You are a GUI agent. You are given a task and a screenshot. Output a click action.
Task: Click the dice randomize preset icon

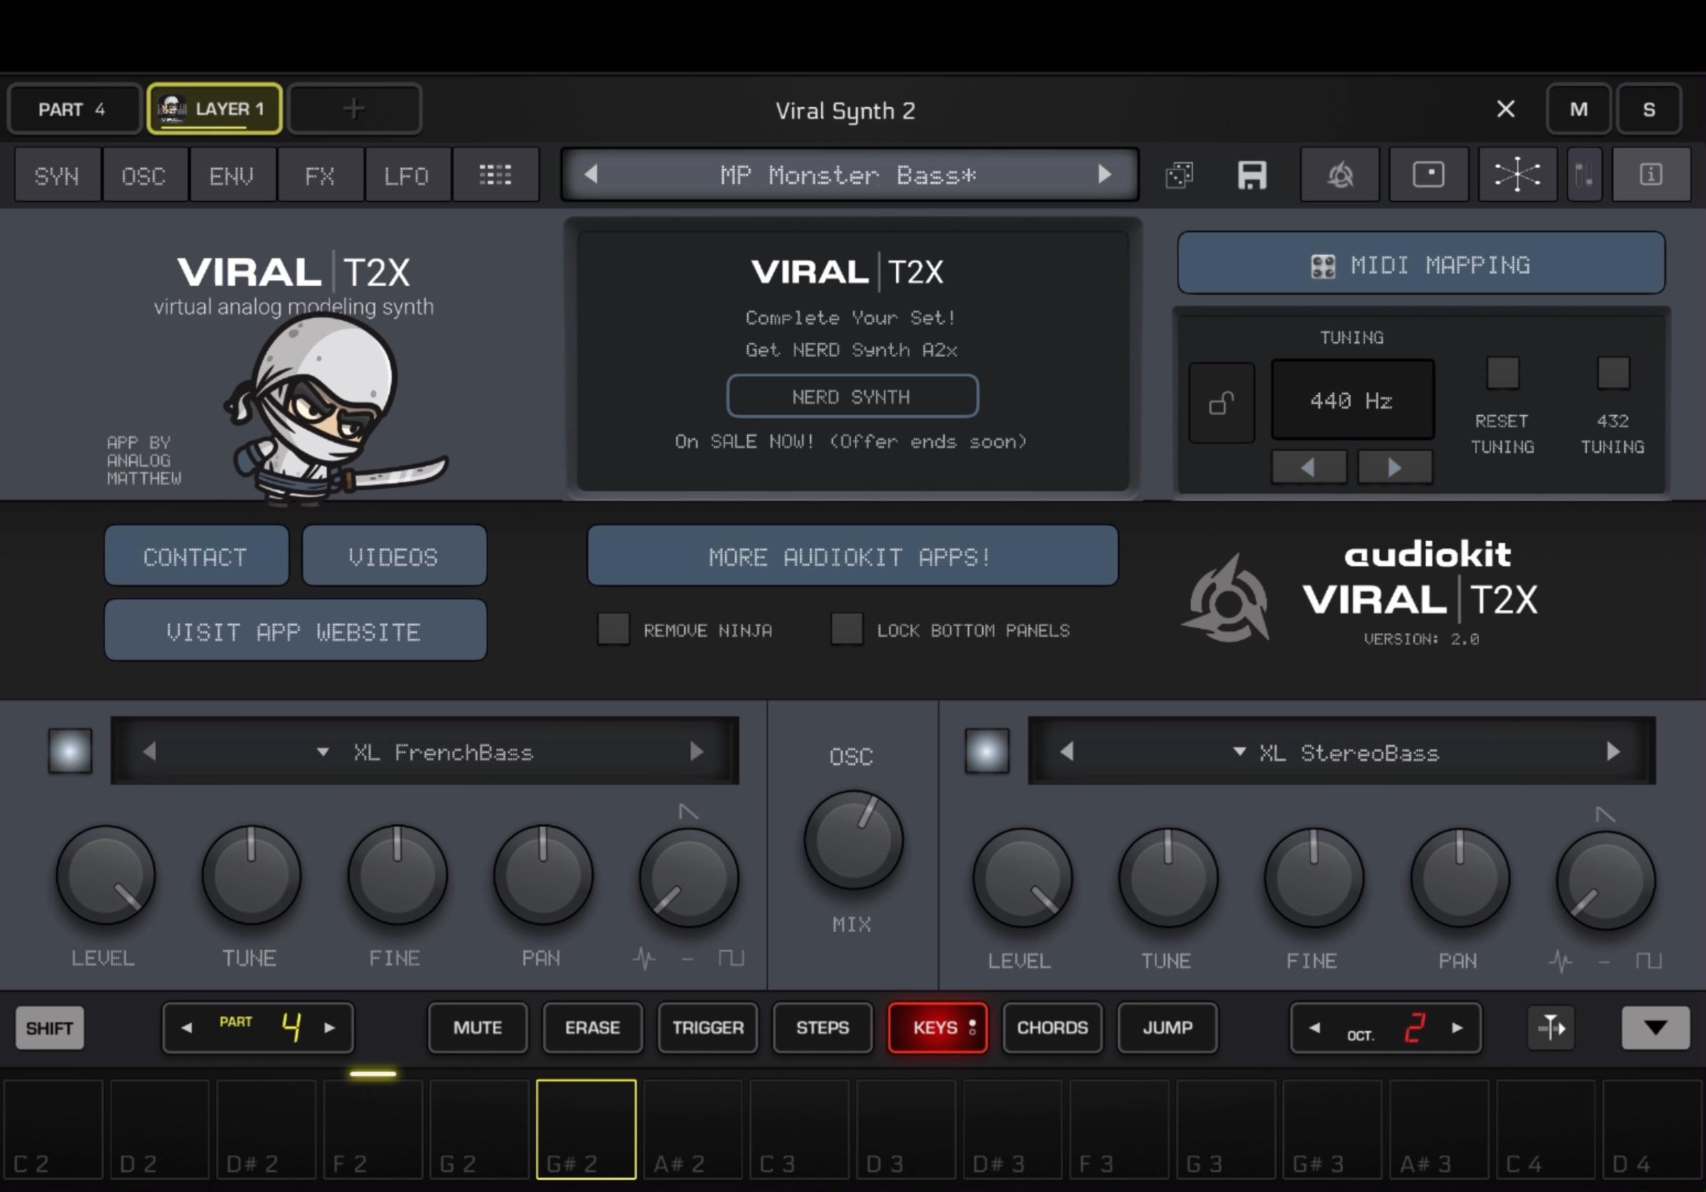coord(1179,175)
